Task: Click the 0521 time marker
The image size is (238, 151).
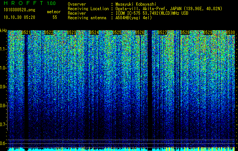Action: [26, 32]
